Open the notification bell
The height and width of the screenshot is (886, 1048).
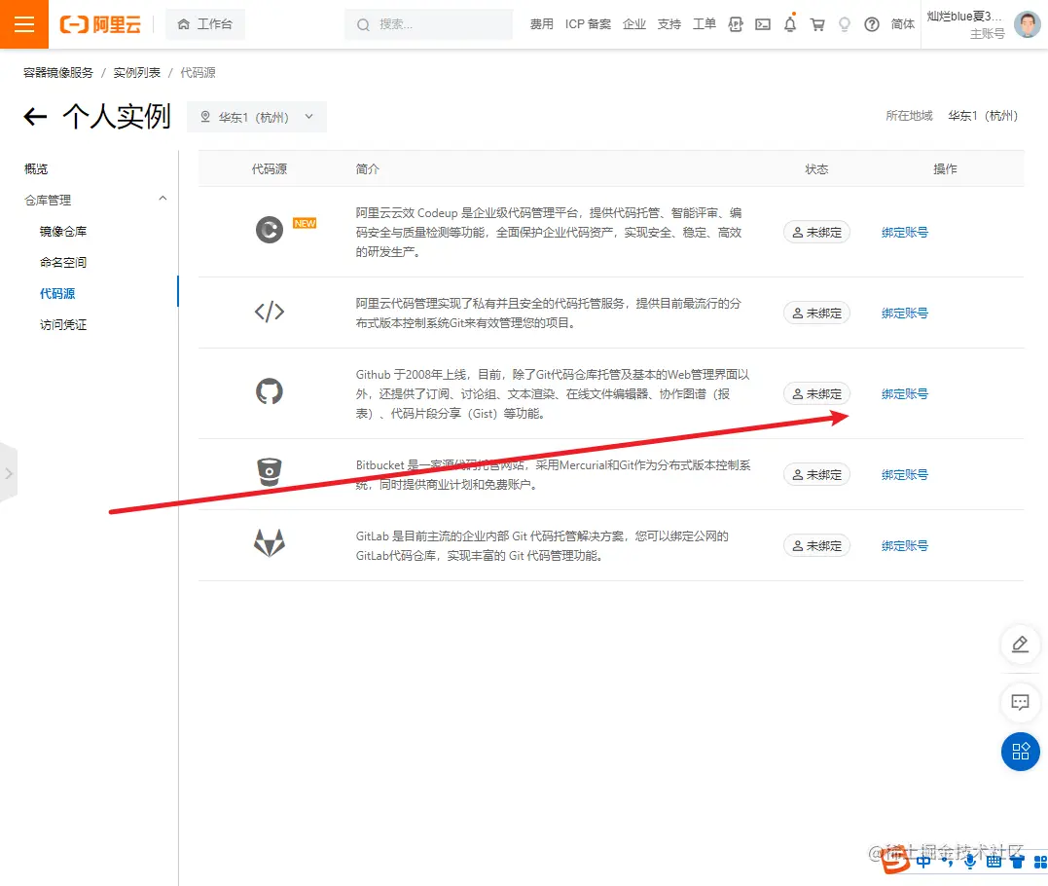pos(790,24)
